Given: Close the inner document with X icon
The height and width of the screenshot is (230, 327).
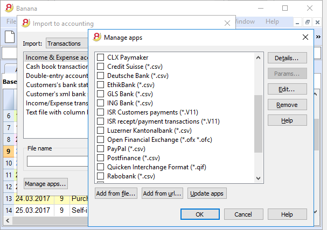Looking at the screenshot, I should [317, 22].
